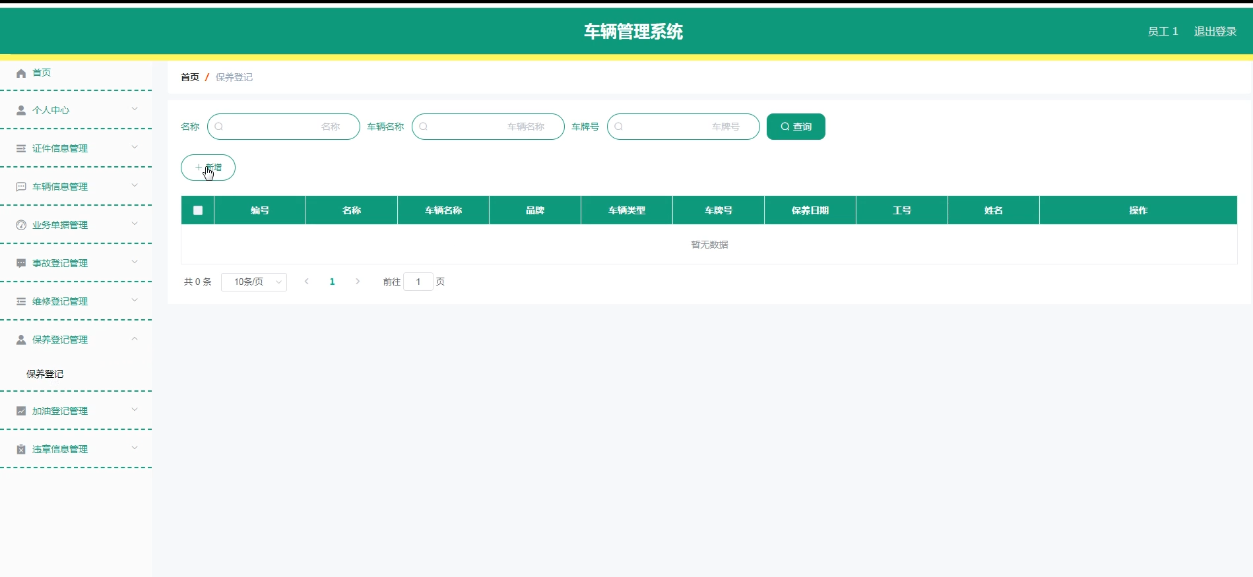
Task: Click the 操作 column header
Action: (1138, 210)
